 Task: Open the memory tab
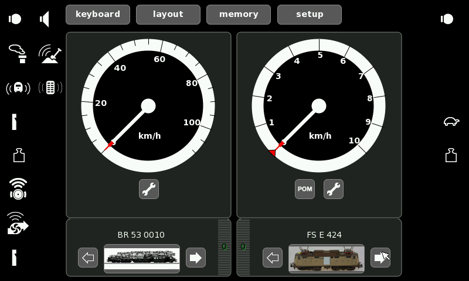point(239,14)
